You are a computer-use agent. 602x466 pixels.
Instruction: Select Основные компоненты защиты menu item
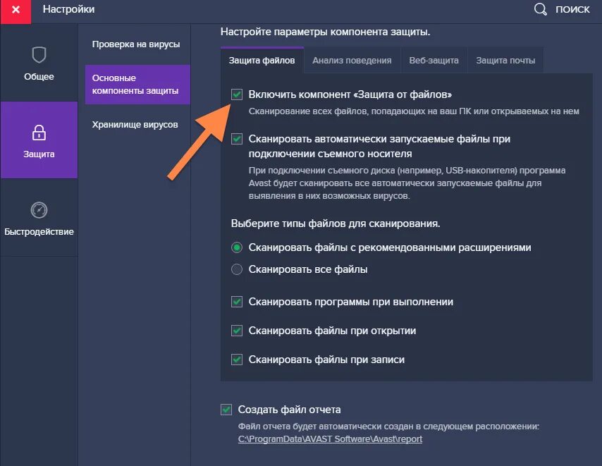tap(137, 85)
